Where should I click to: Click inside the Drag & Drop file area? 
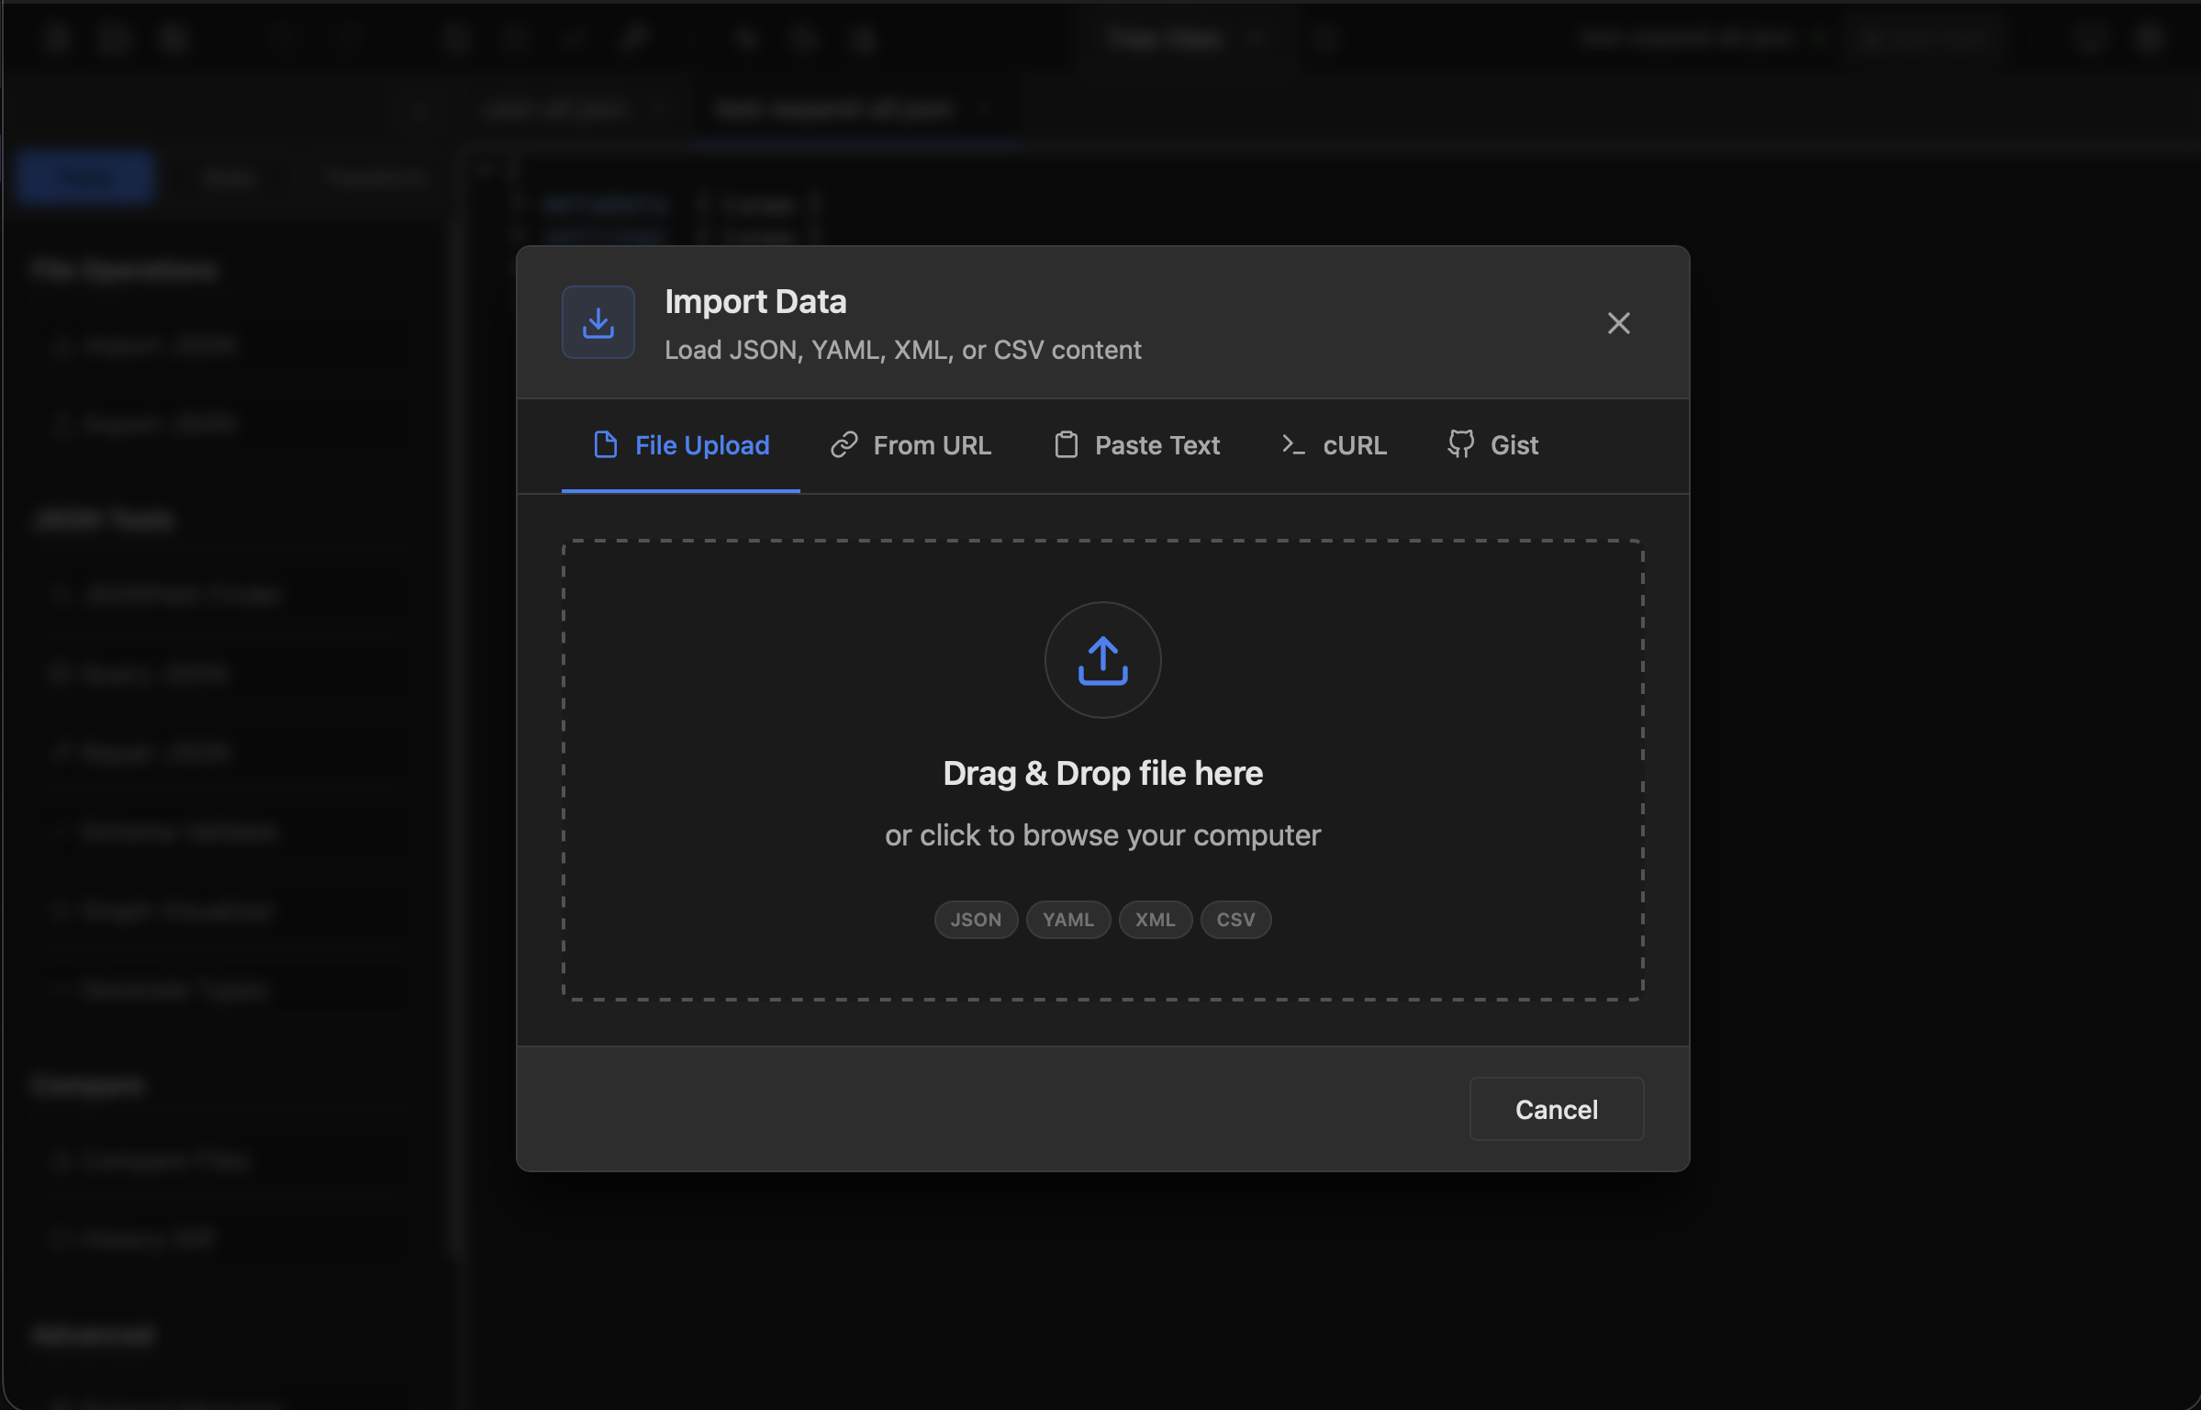click(1102, 771)
